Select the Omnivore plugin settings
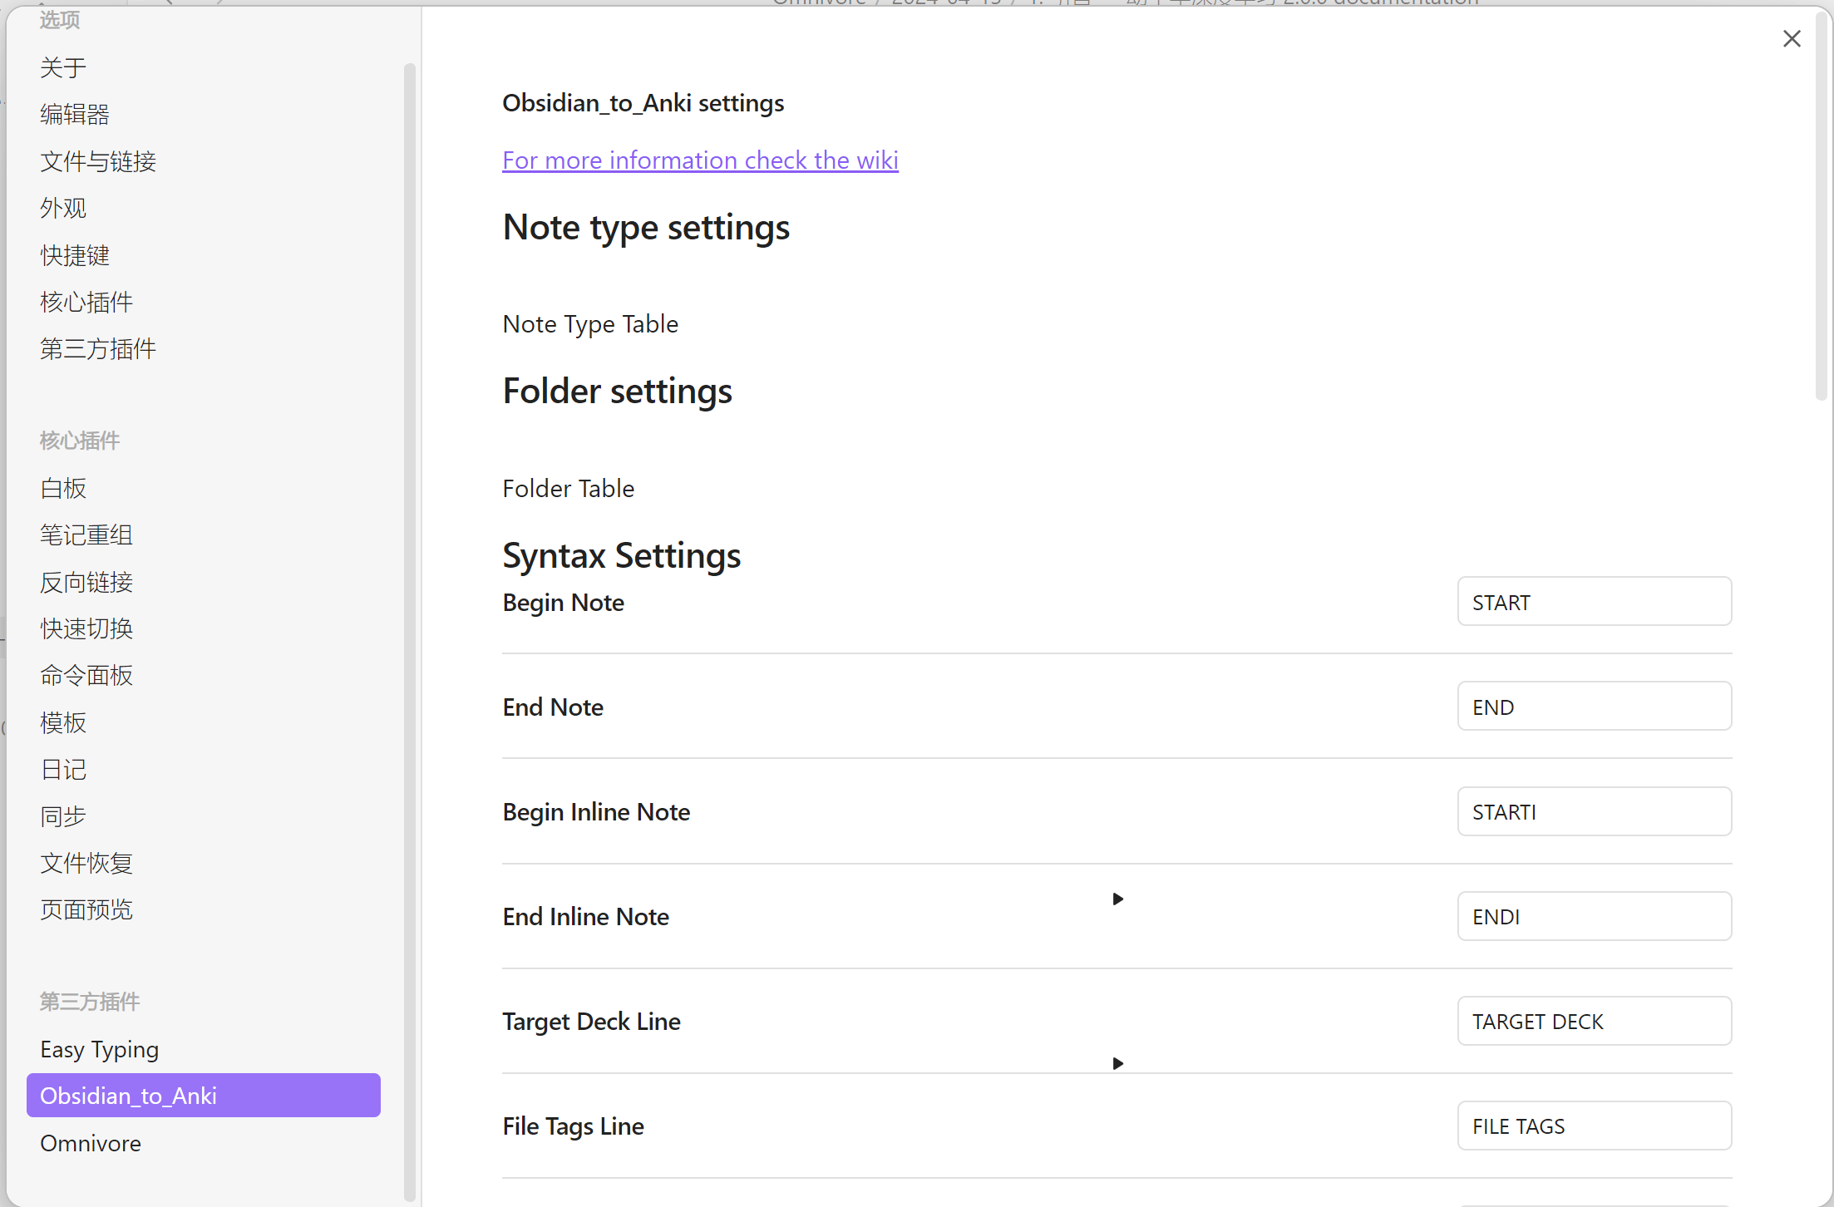 click(x=91, y=1143)
